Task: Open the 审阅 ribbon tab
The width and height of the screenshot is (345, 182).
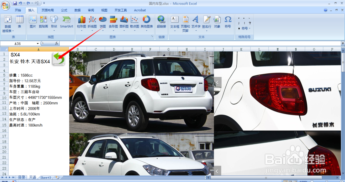Action: [91, 10]
